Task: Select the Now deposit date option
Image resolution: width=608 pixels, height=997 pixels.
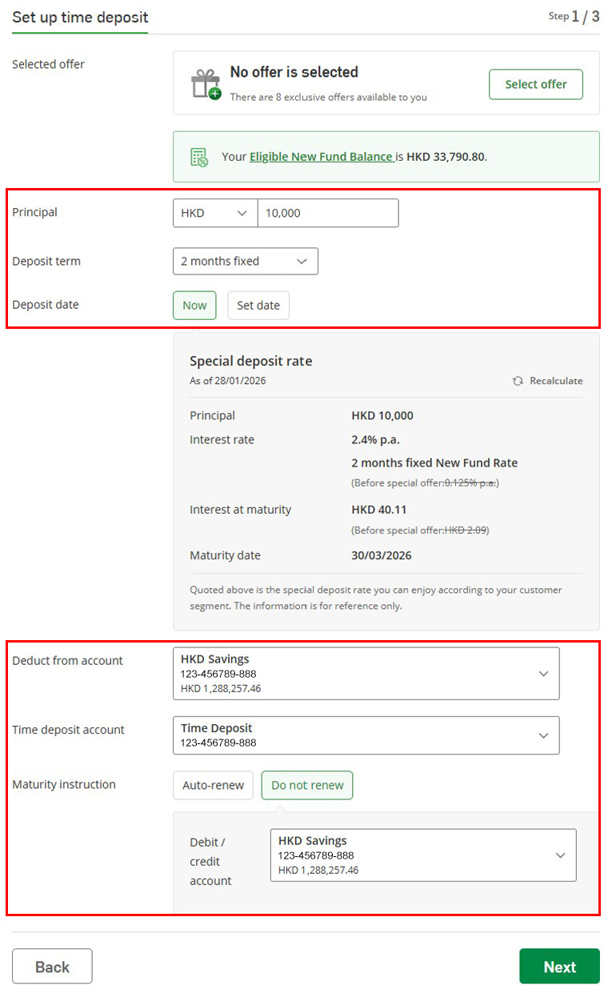Action: pyautogui.click(x=194, y=305)
